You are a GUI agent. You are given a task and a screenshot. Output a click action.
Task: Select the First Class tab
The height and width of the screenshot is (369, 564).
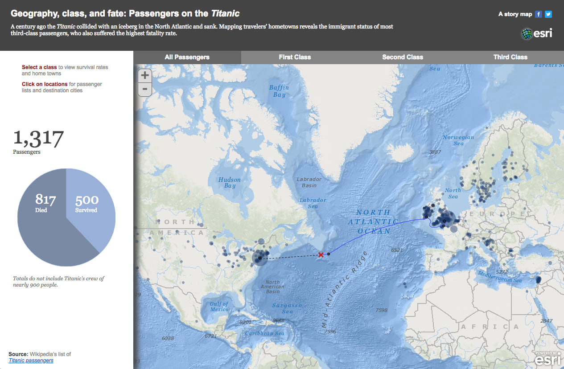point(295,57)
